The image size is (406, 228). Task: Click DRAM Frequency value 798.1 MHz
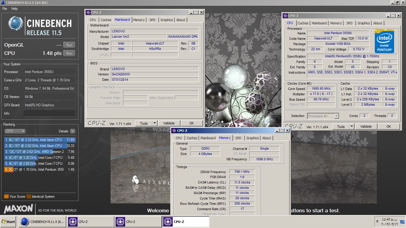pos(242,172)
